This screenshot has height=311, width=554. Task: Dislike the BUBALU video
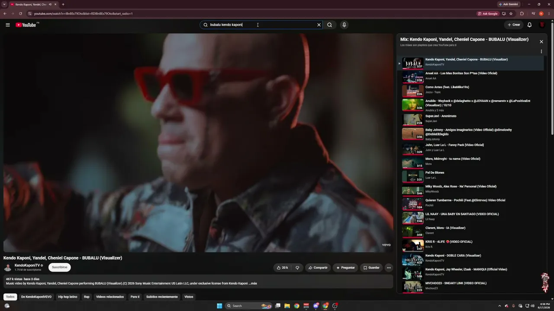[x=297, y=268]
